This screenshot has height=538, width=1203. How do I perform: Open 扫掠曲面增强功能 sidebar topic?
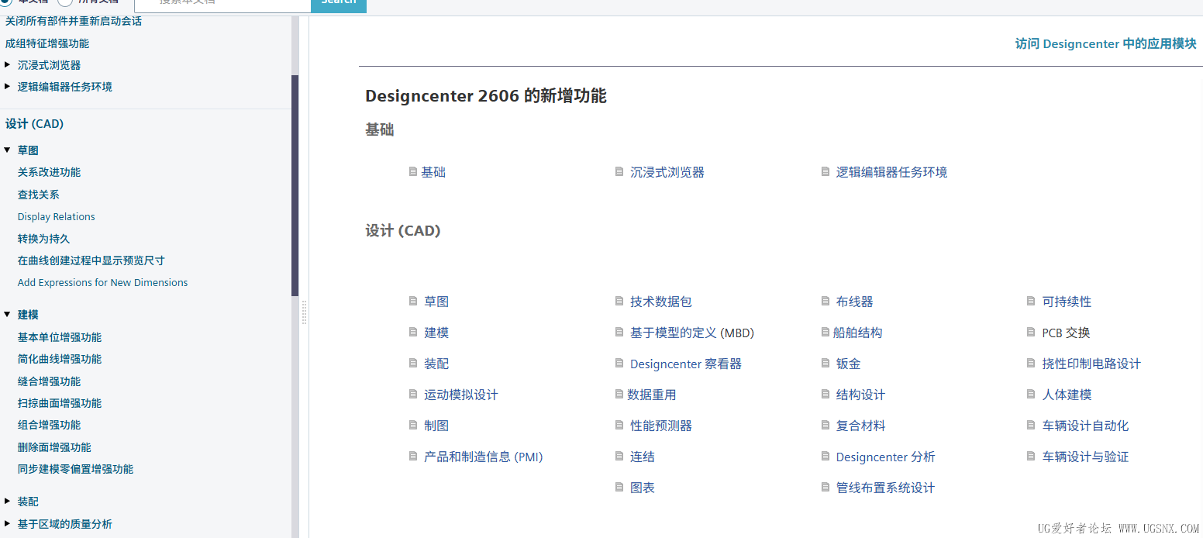coord(60,403)
